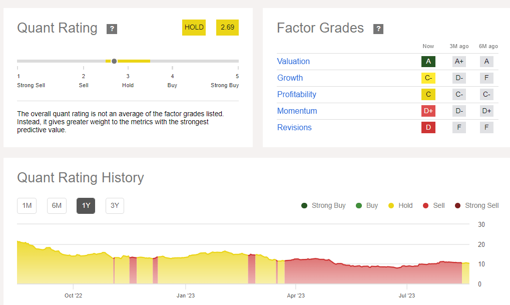Click the Valuation current grade A badge
The width and height of the screenshot is (510, 305).
[x=428, y=61]
